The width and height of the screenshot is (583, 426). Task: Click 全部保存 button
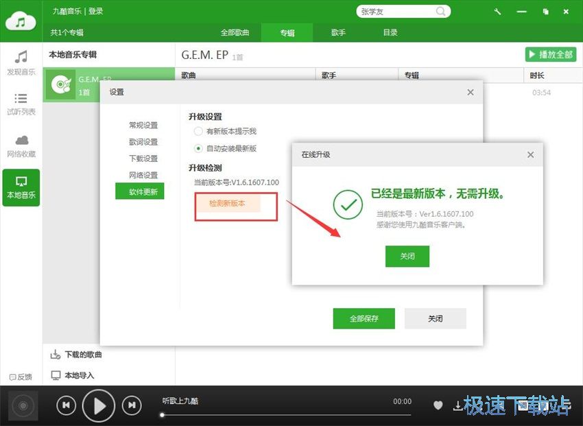point(364,318)
